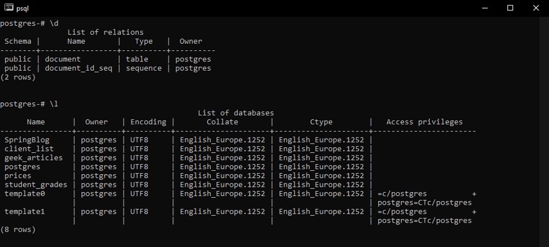
Task: Click the sequence type value
Action: (x=144, y=68)
